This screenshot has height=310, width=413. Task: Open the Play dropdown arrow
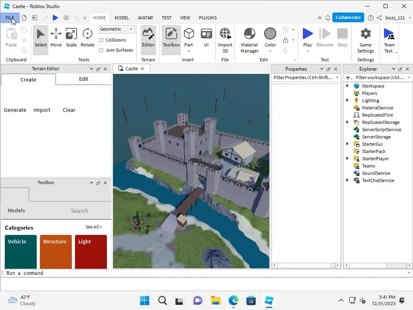[307, 51]
